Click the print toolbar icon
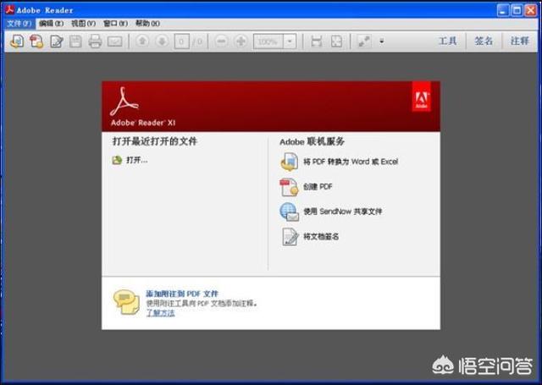This screenshot has height=385, width=542. coord(95,41)
